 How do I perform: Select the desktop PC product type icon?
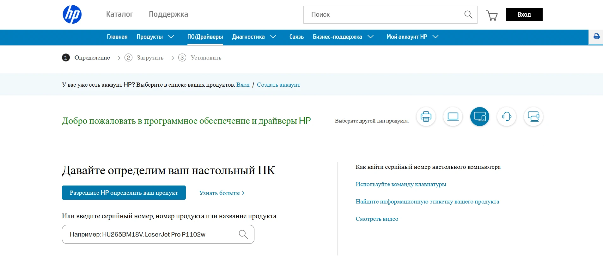click(x=479, y=117)
